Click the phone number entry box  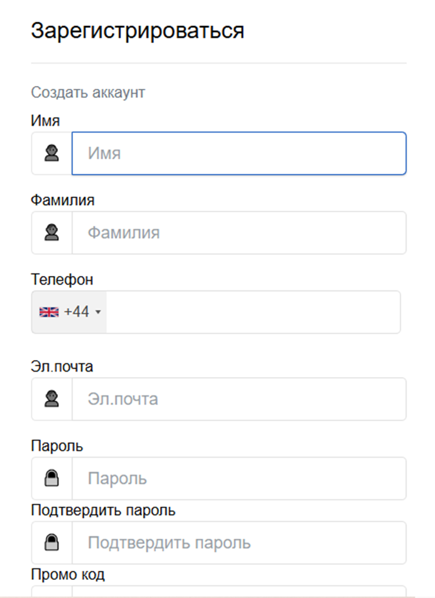point(254,311)
